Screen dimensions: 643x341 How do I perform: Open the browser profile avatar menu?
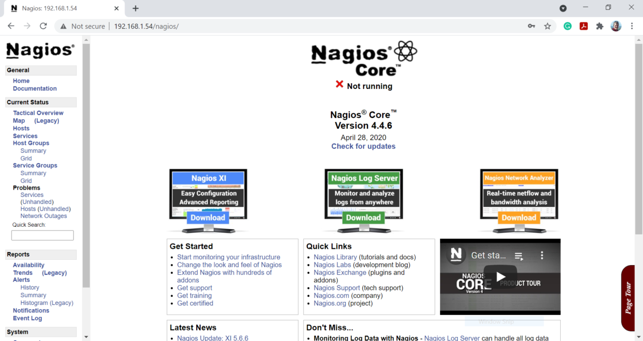click(x=615, y=26)
